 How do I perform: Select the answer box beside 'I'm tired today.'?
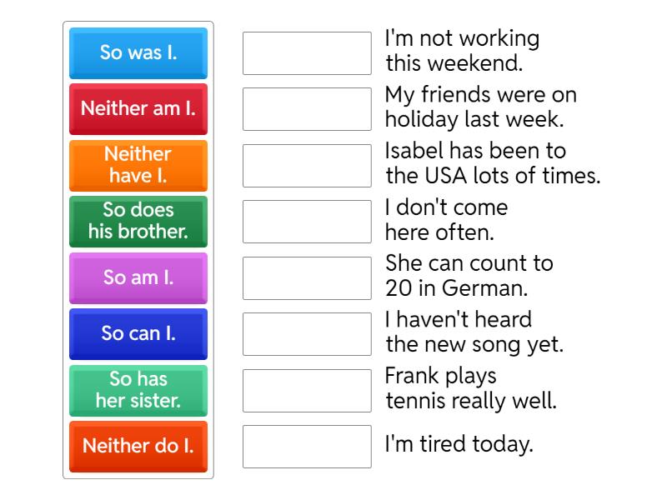pos(307,447)
